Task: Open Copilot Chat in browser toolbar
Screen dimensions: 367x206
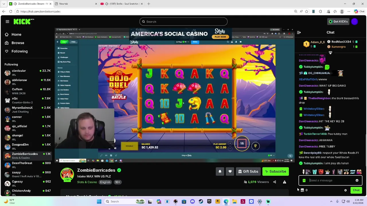Action: point(359,11)
